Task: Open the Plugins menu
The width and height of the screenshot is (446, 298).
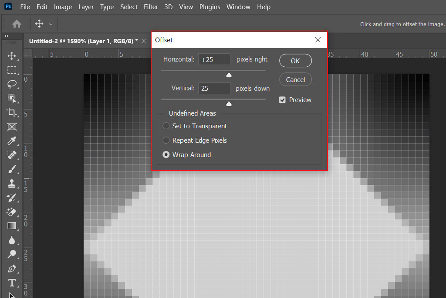Action: click(x=209, y=7)
